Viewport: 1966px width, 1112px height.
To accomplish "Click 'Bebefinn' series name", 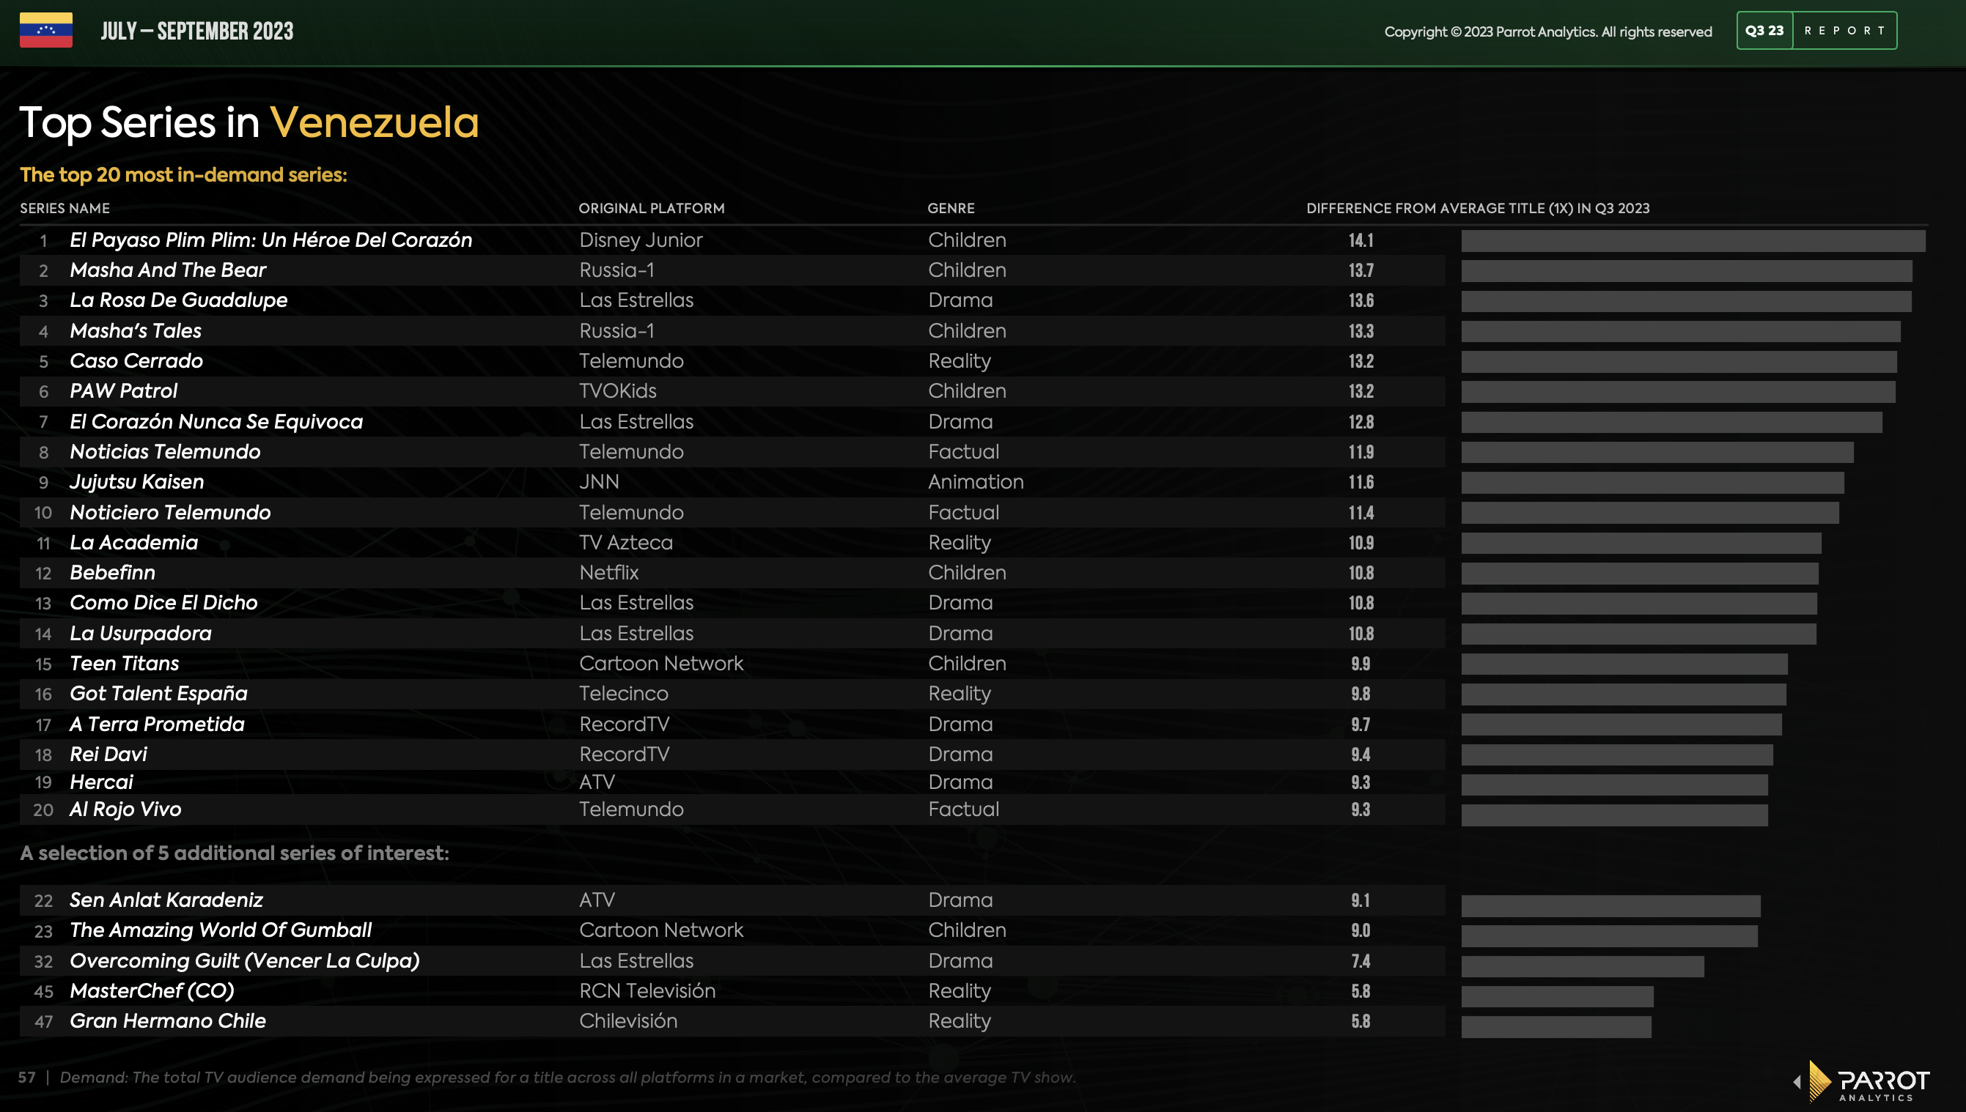I will [112, 573].
